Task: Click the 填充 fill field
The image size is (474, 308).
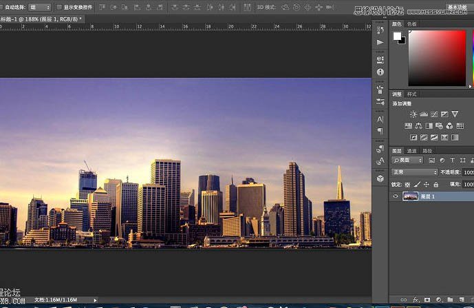Action: (468, 184)
